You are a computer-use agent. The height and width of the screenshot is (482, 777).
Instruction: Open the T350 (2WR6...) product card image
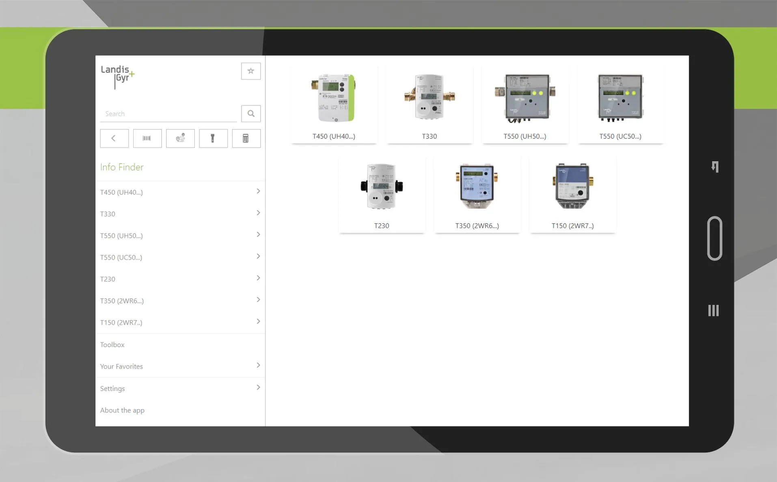pyautogui.click(x=477, y=186)
